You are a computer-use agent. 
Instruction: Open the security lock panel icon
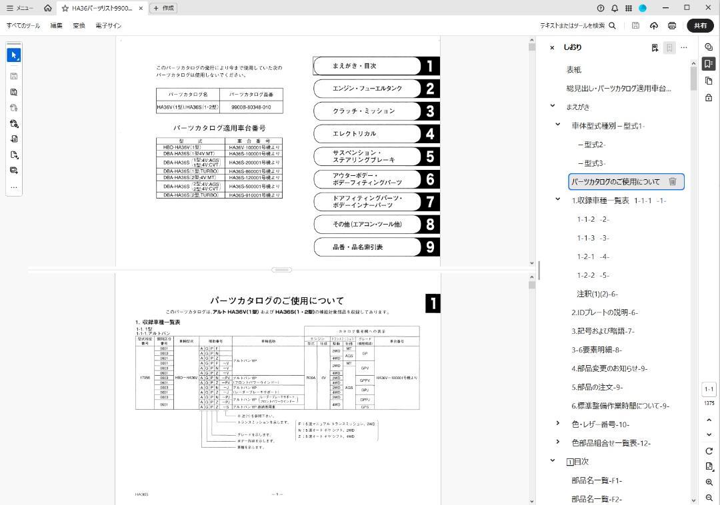709,98
